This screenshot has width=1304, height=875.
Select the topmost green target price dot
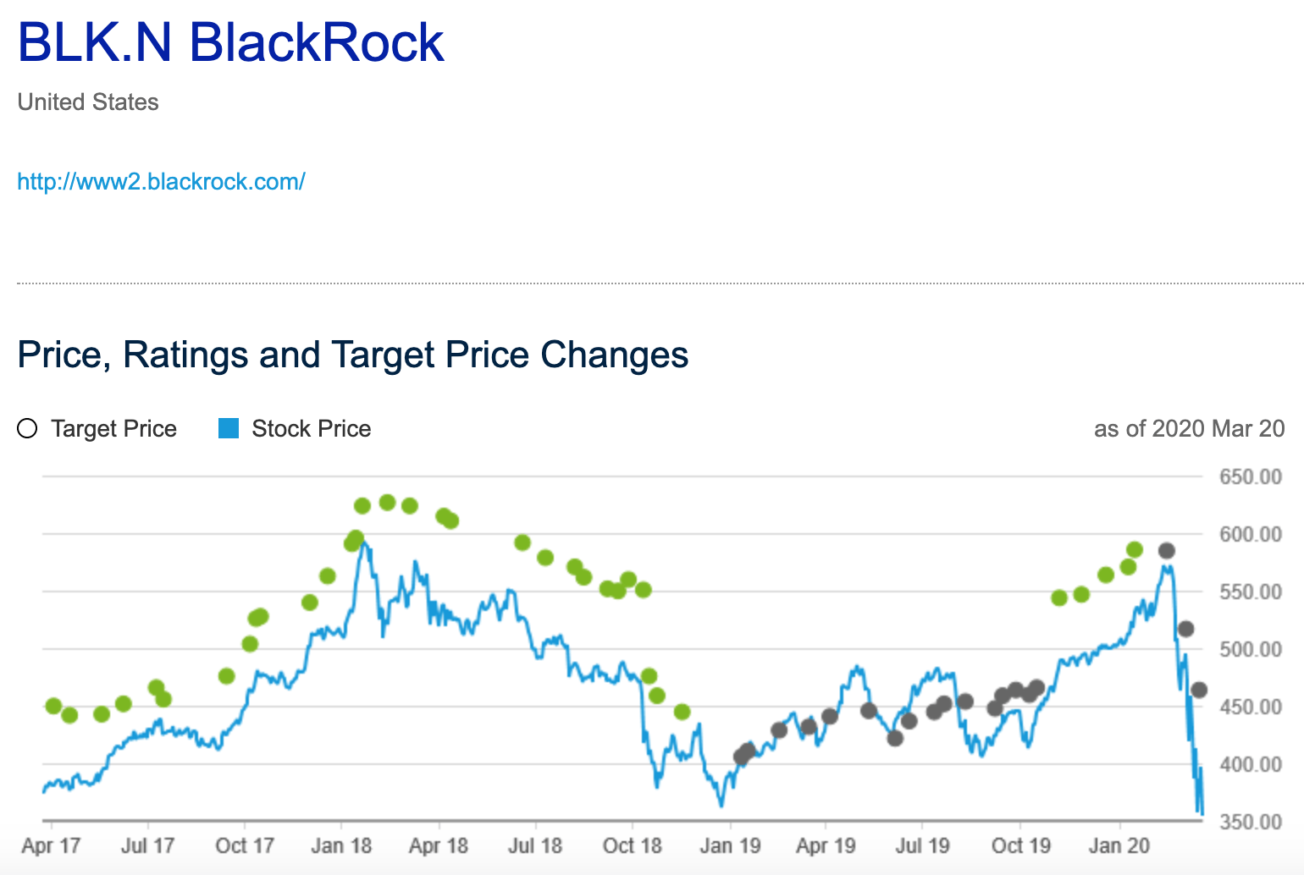(x=388, y=503)
